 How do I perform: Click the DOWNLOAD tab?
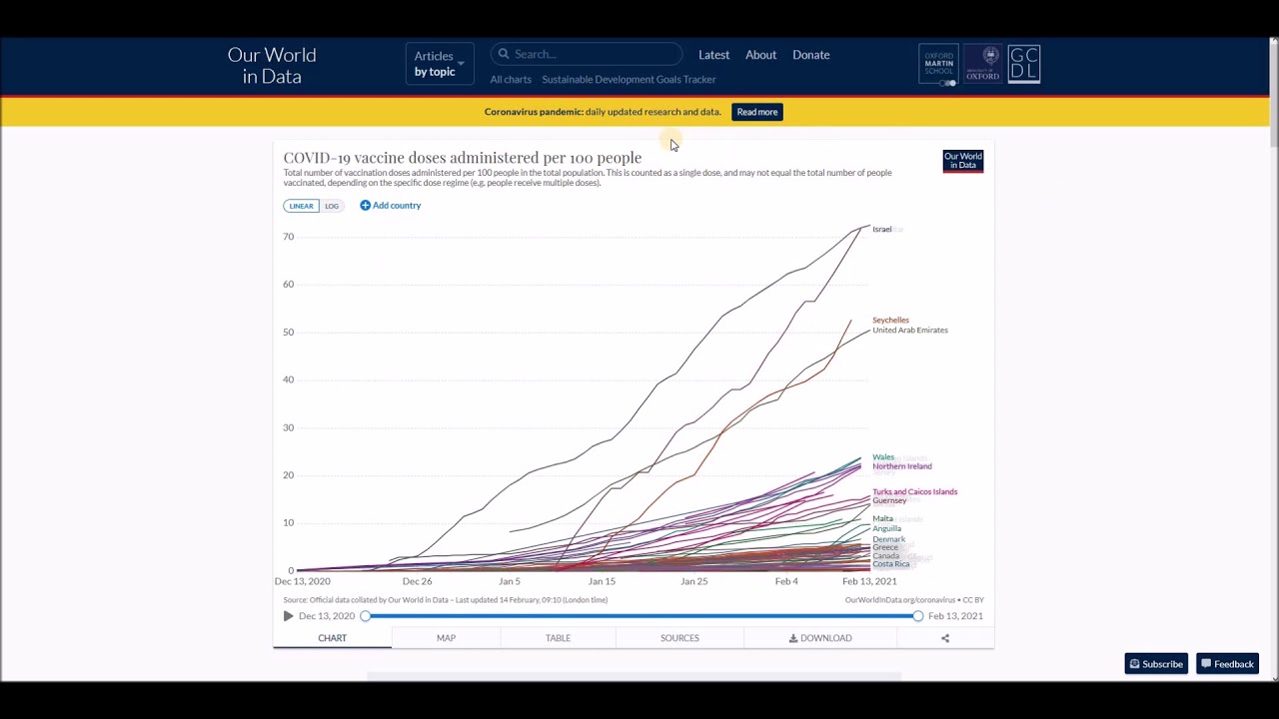point(820,638)
